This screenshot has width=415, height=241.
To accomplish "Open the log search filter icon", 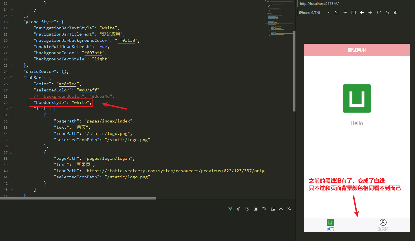I will pos(264,209).
